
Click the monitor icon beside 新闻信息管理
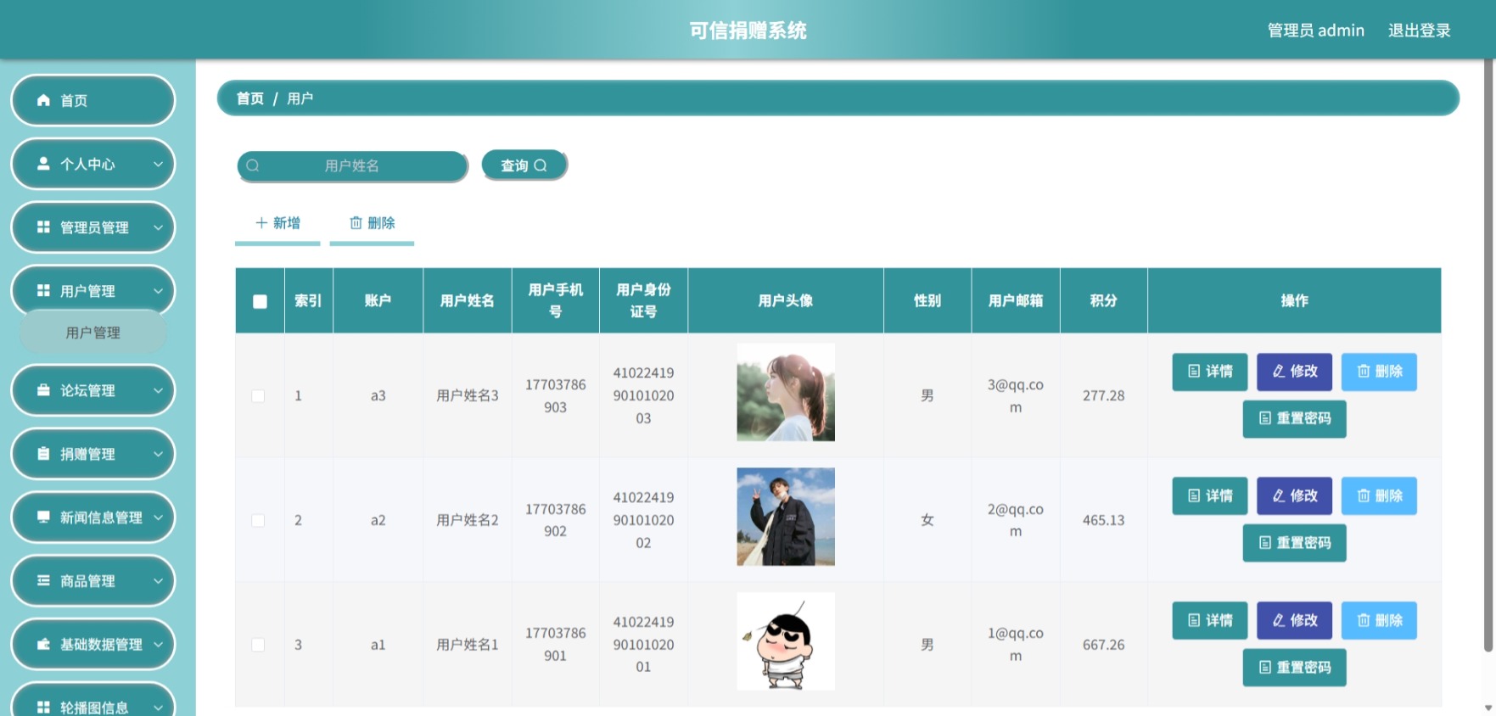coord(43,517)
